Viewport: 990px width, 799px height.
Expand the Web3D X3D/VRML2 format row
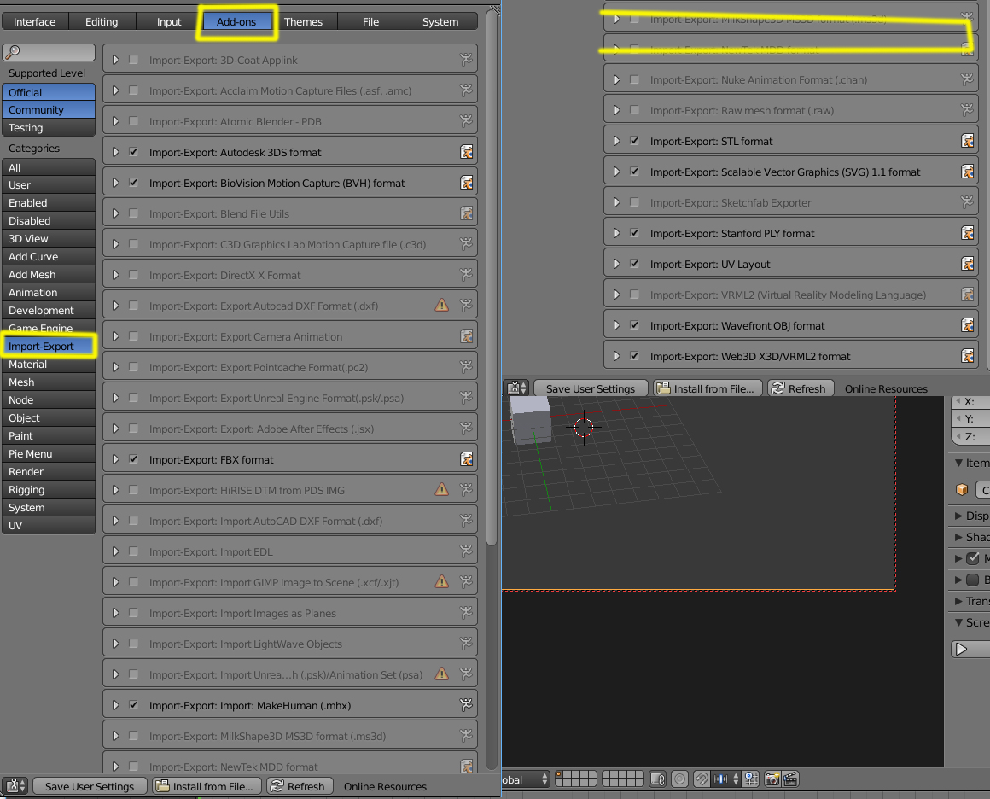coord(617,356)
